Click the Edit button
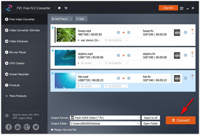The height and width of the screenshot is (135, 200). click(81, 19)
